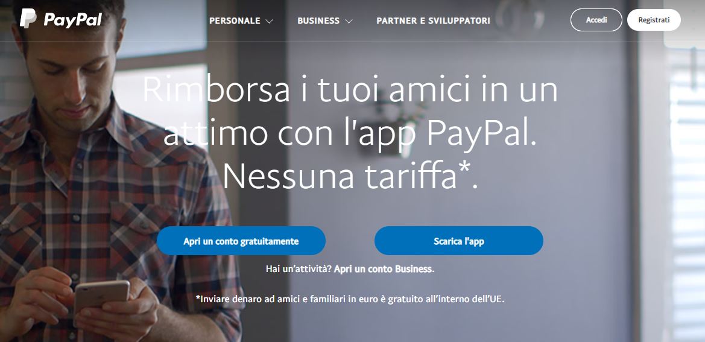This screenshot has width=705, height=342.
Task: Follow the Apri un conto Business link
Action: click(384, 269)
